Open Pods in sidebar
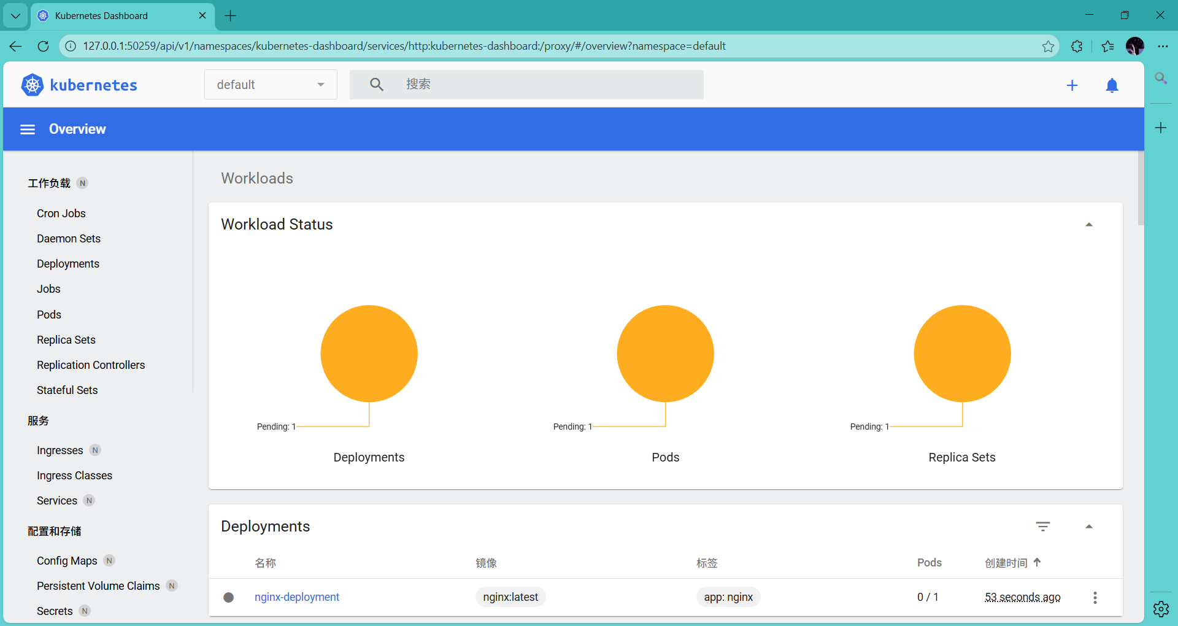This screenshot has width=1178, height=626. pyautogui.click(x=49, y=315)
